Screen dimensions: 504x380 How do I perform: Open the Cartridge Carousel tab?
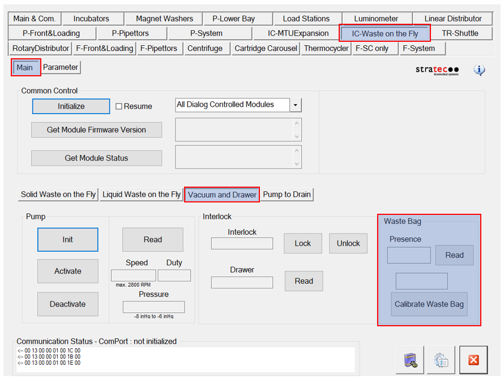[266, 48]
